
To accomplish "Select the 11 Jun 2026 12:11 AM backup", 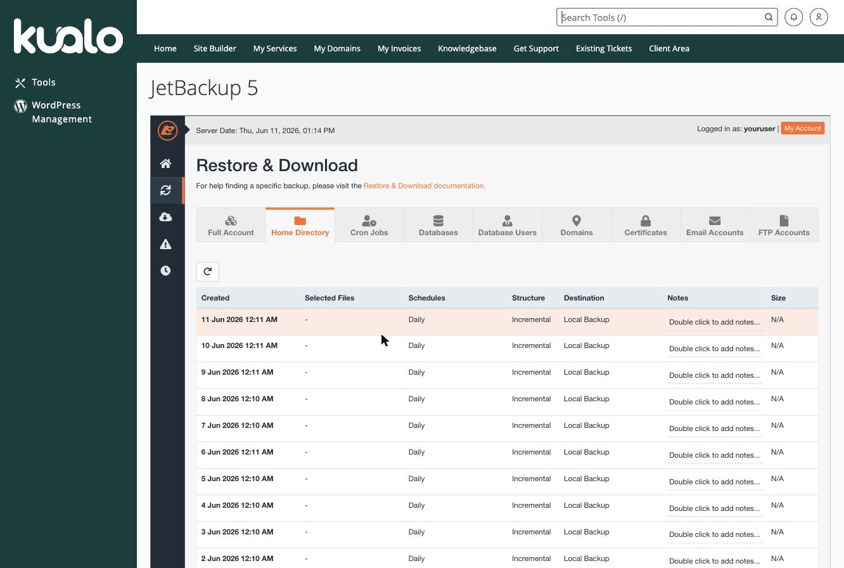I will click(x=508, y=322).
